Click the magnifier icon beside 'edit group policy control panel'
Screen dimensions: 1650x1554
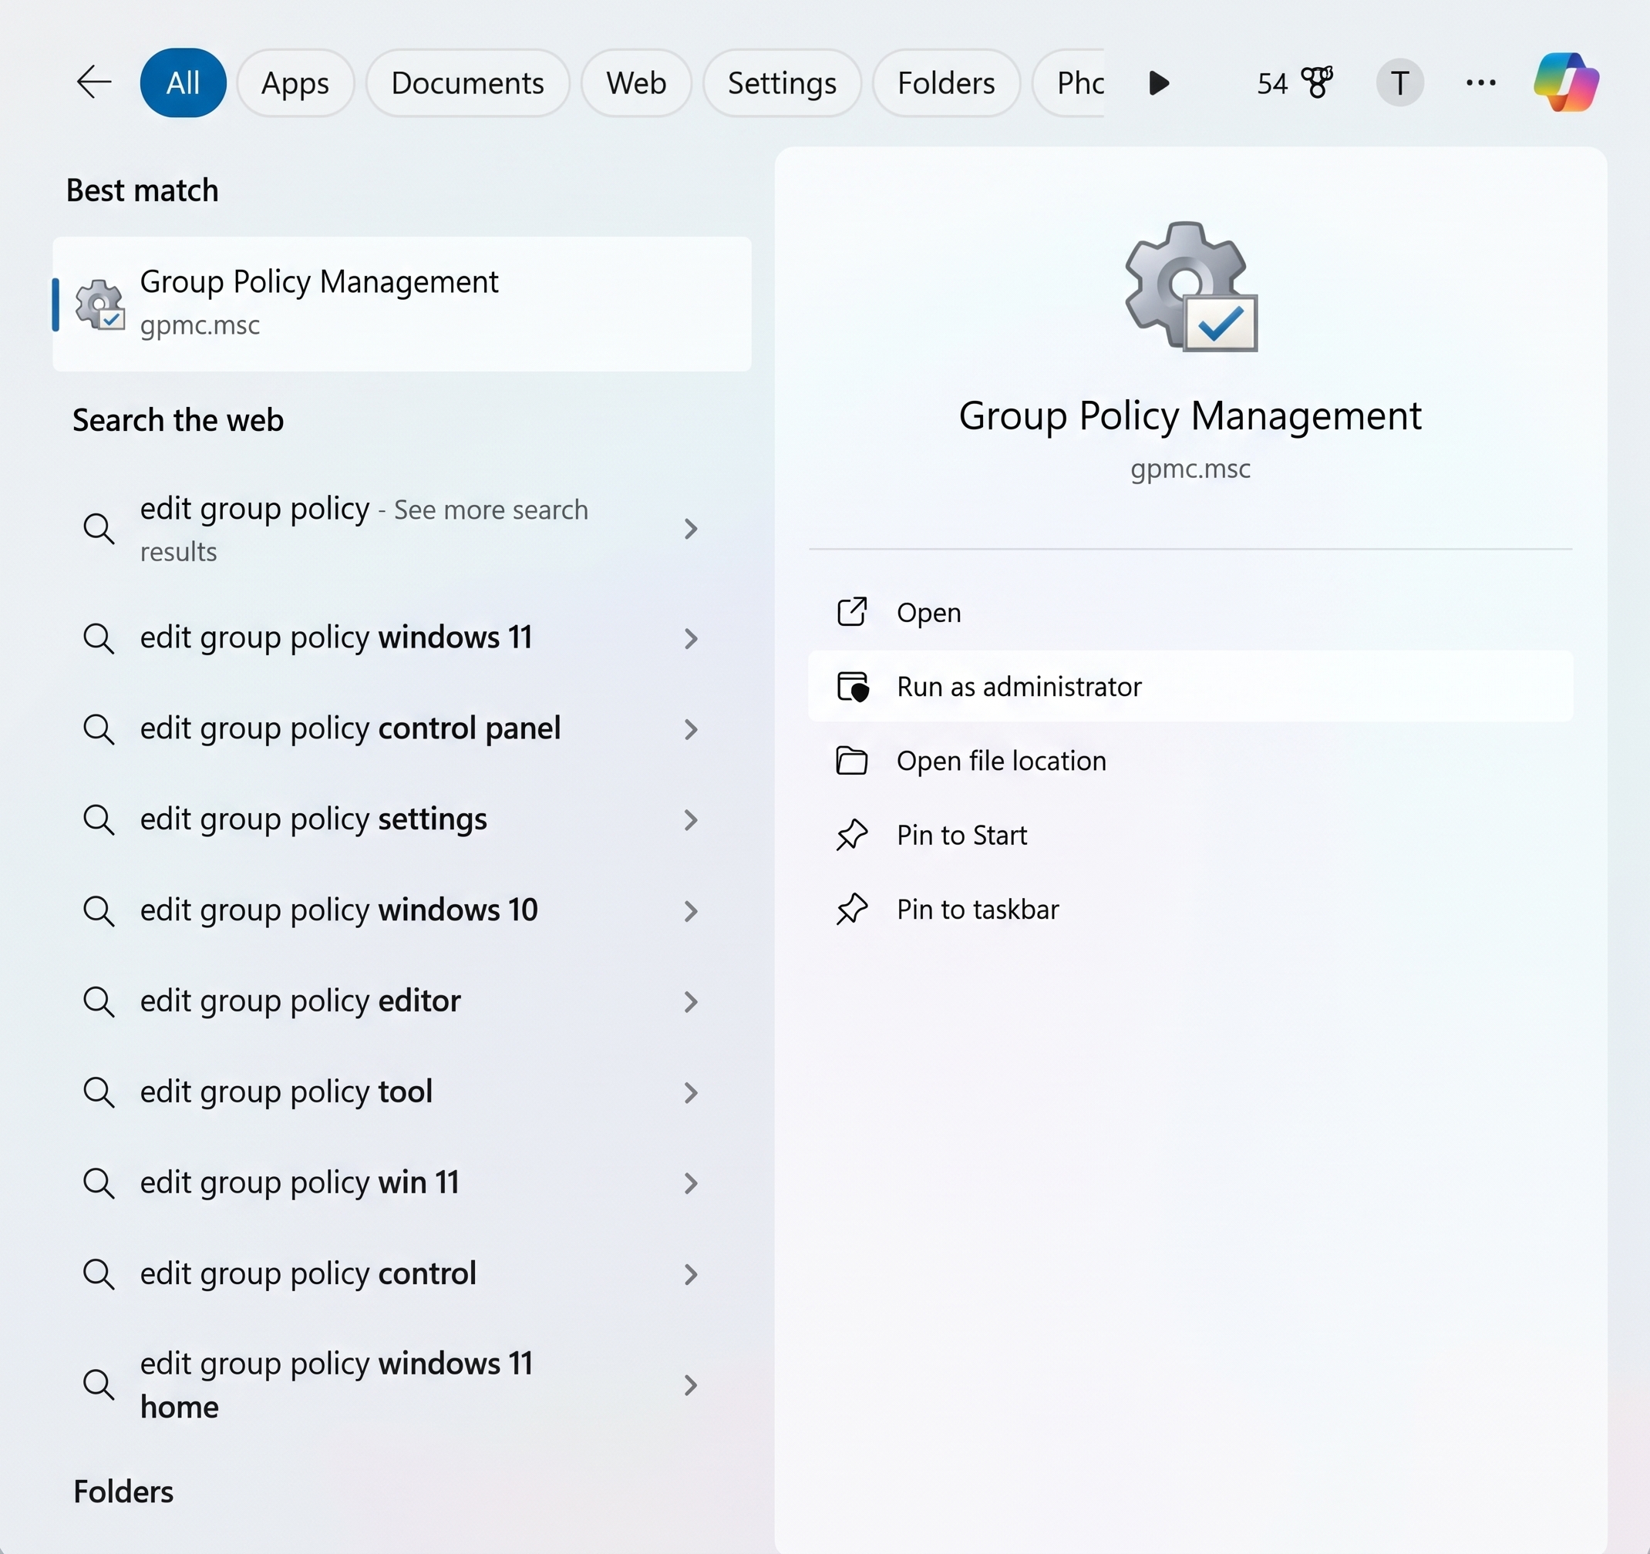99,728
